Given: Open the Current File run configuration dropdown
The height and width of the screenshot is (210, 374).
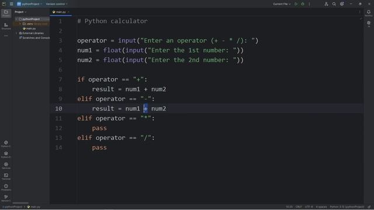Looking at the screenshot, I should click(x=282, y=4).
